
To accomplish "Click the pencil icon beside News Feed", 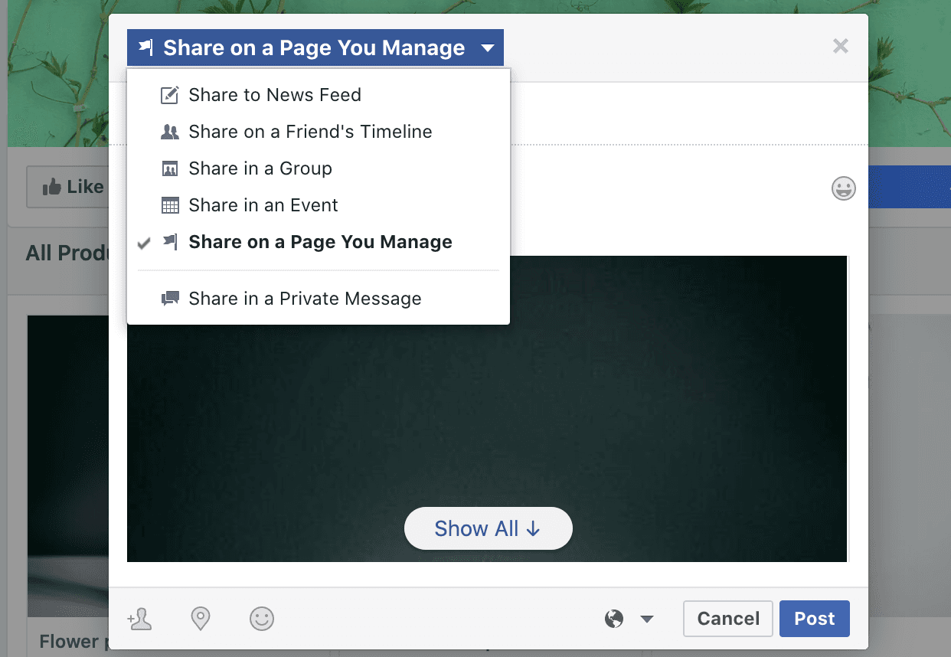I will click(169, 96).
